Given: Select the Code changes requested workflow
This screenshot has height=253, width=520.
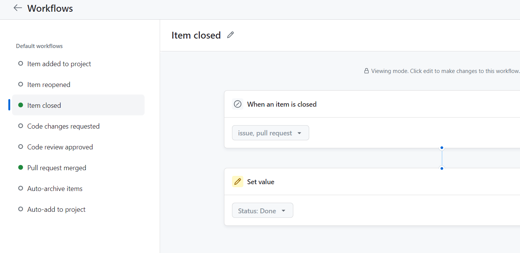Looking at the screenshot, I should [63, 126].
